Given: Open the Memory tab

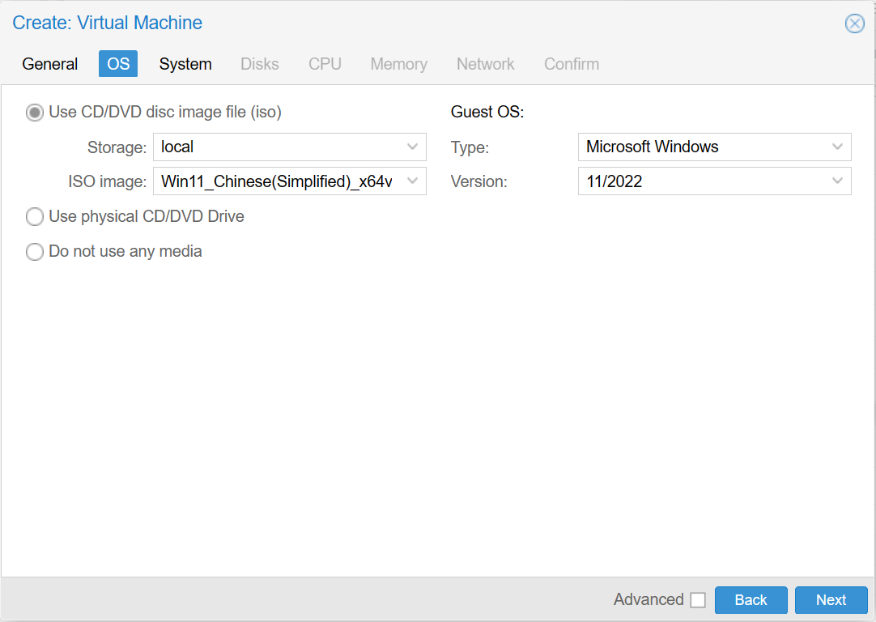Looking at the screenshot, I should [x=399, y=64].
